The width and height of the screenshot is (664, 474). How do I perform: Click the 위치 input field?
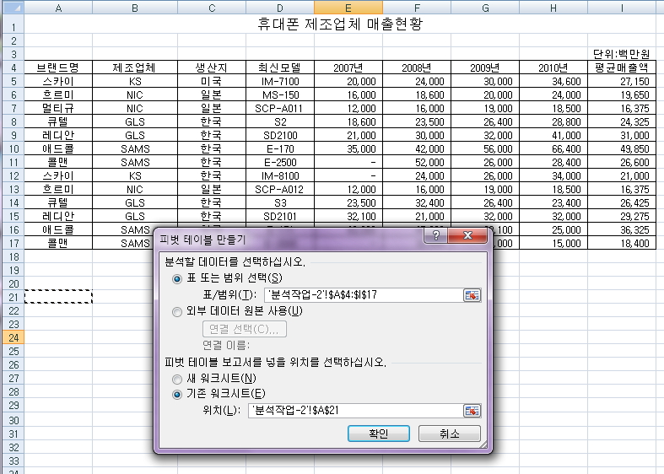coord(355,411)
